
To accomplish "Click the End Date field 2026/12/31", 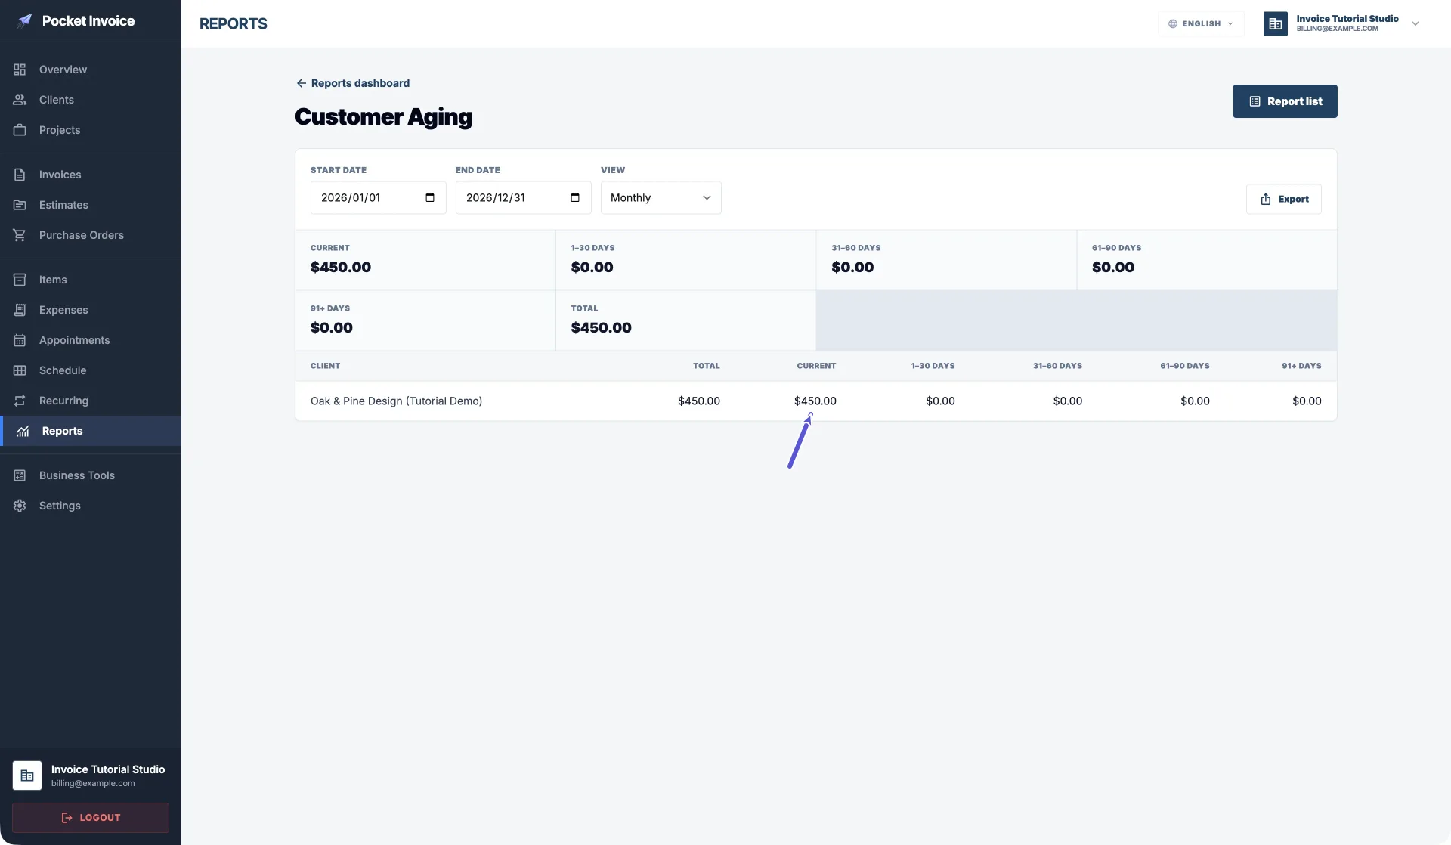I will 523,197.
